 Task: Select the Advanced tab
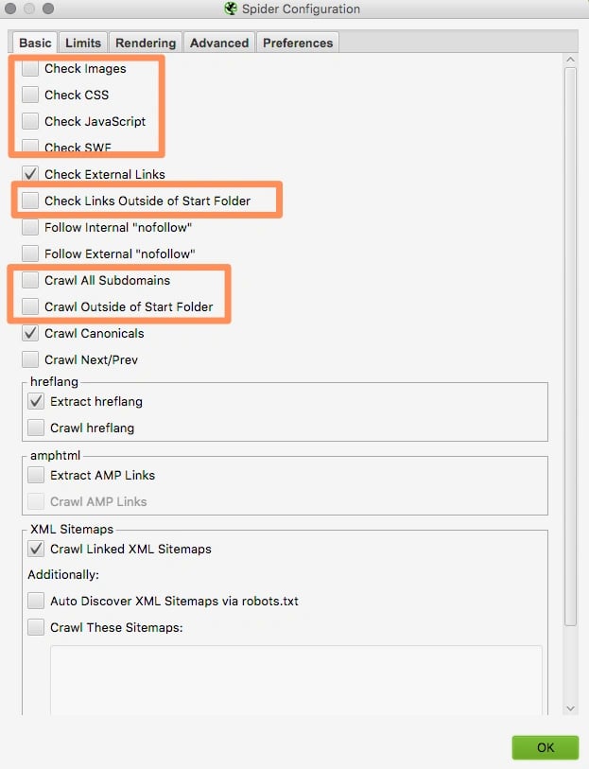click(x=218, y=43)
